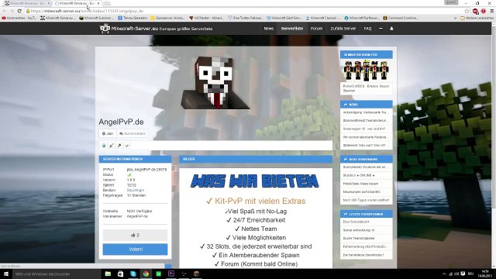The height and width of the screenshot is (279, 496).
Task: Click the Was Wir Bieten banner image
Action: [255, 181]
